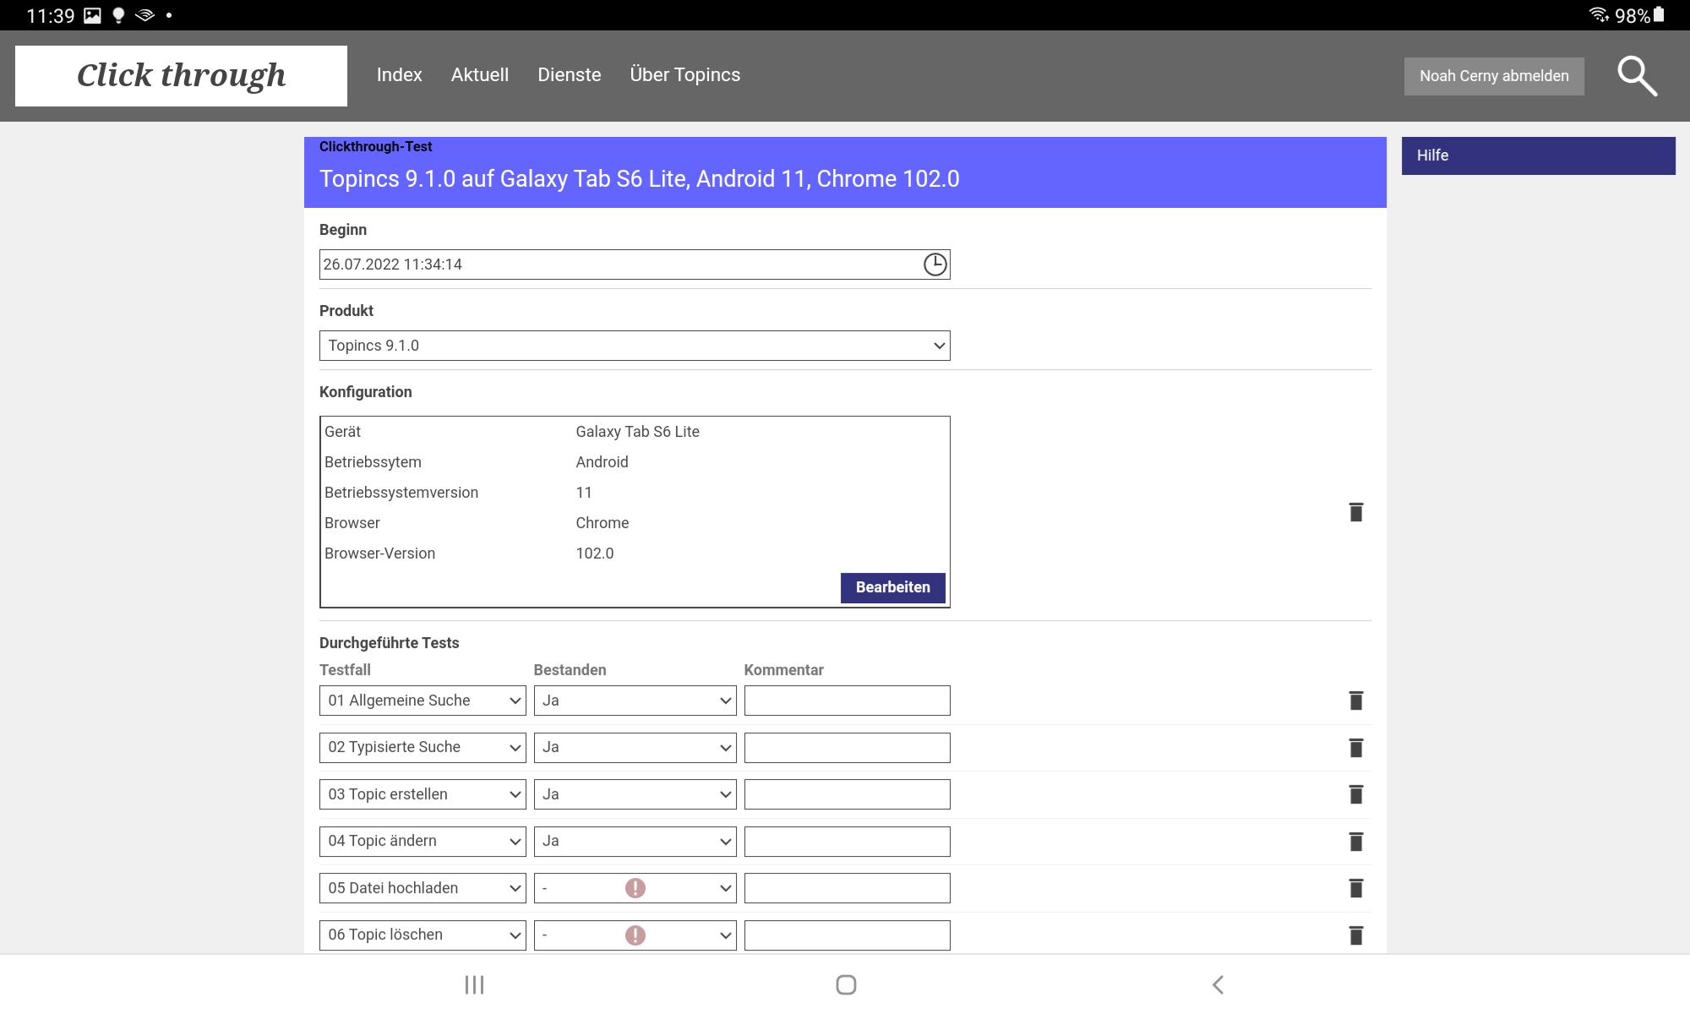Delete the 01 Allgemeine Suche test row
This screenshot has width=1690, height=1014.
point(1355,701)
